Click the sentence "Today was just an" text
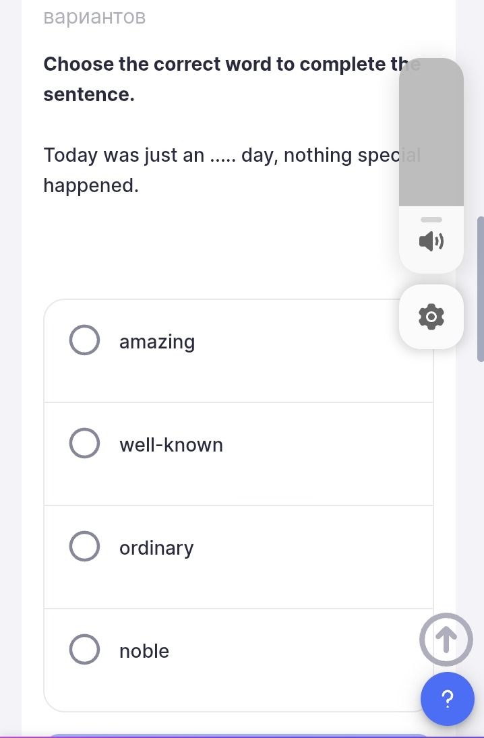 124,155
